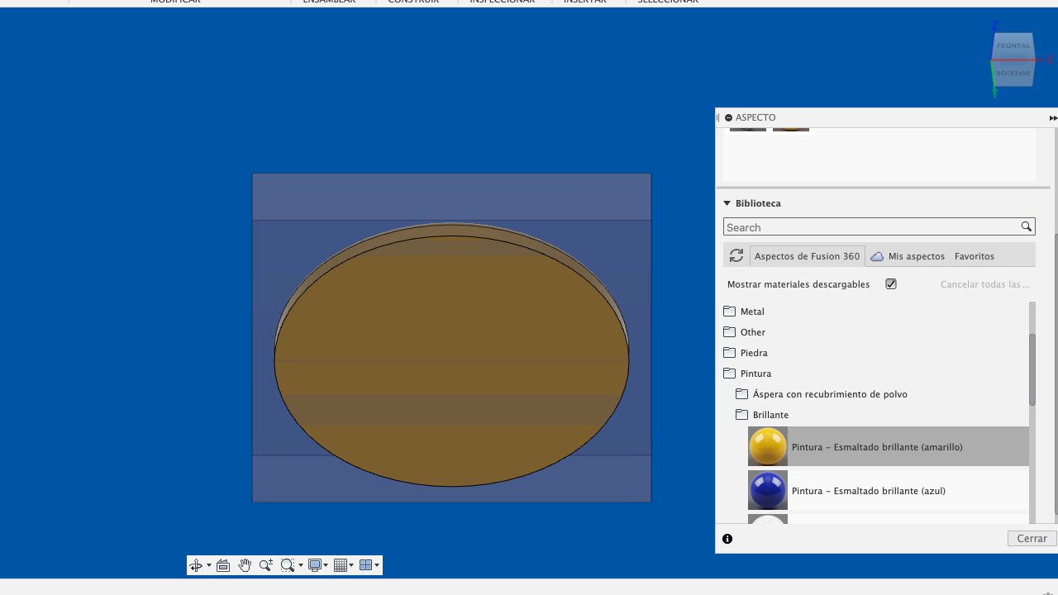Open the Display Settings monitor icon
Viewport: 1058px width, 595px height.
point(314,565)
